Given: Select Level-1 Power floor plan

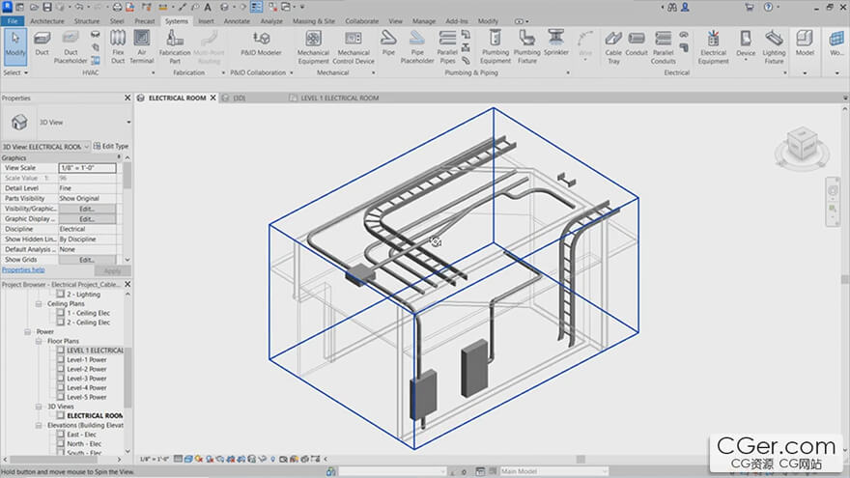Looking at the screenshot, I should [87, 360].
